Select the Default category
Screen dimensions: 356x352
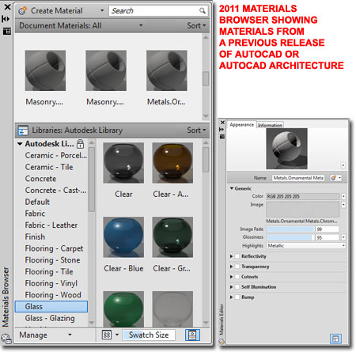click(x=37, y=202)
